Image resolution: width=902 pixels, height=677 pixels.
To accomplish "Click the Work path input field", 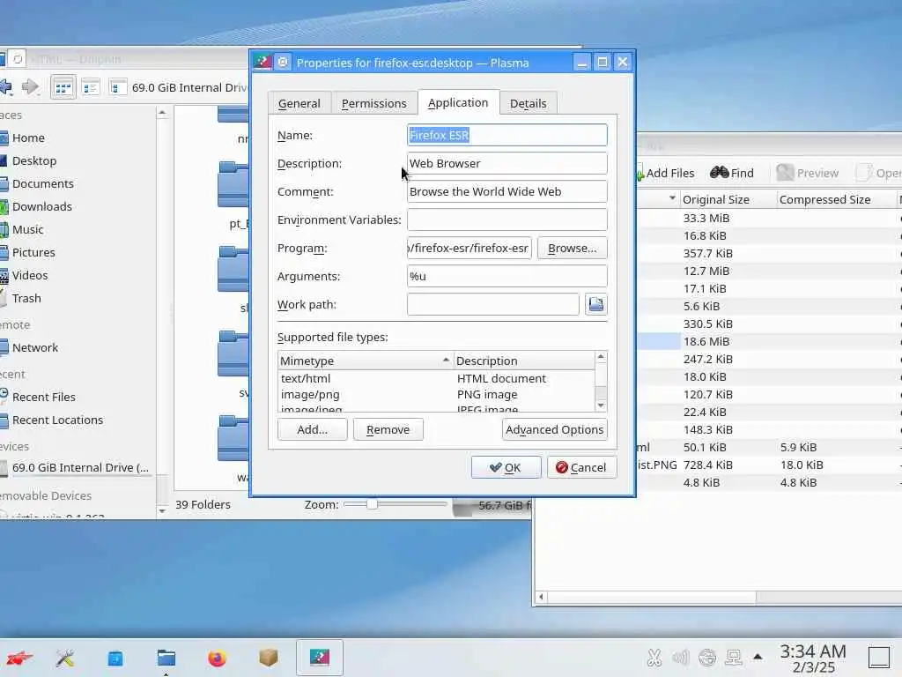I will tap(492, 304).
